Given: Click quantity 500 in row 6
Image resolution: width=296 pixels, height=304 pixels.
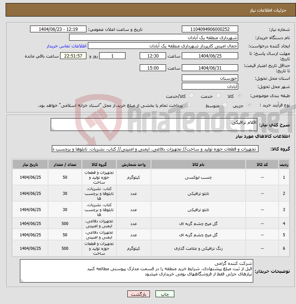Looking at the screenshot, I should (65, 248).
